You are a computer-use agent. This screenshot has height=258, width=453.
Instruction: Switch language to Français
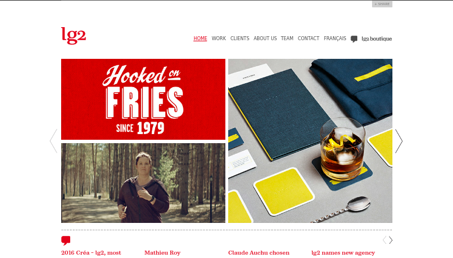point(335,38)
